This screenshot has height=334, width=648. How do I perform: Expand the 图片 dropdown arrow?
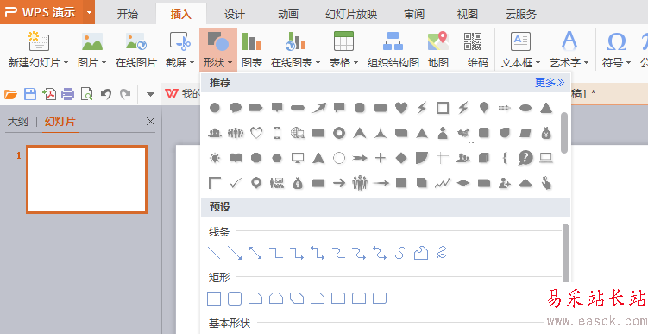pyautogui.click(x=104, y=63)
